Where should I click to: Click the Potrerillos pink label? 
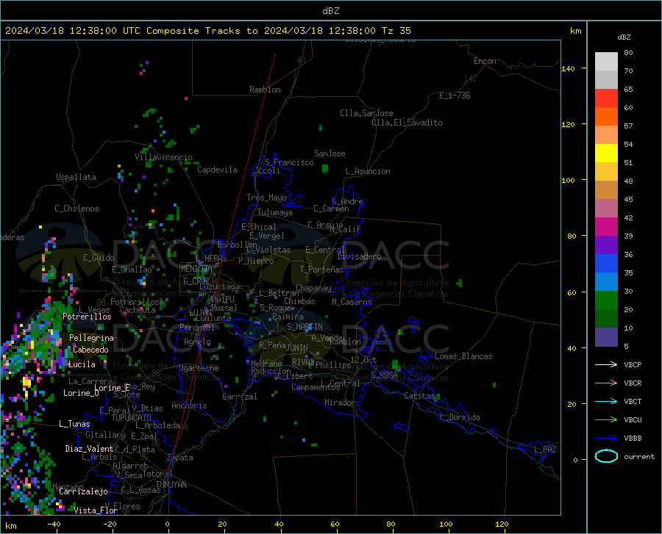point(87,317)
